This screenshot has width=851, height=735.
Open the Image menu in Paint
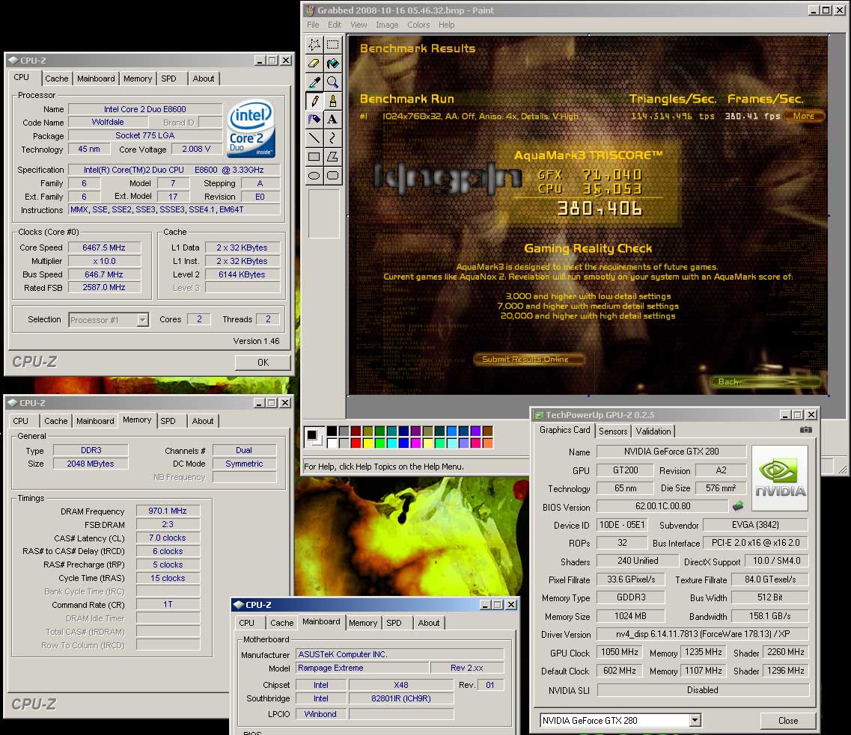pos(387,25)
